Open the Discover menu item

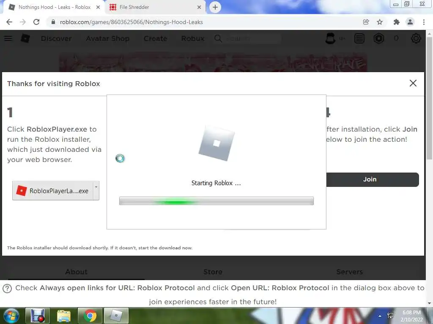tap(56, 38)
